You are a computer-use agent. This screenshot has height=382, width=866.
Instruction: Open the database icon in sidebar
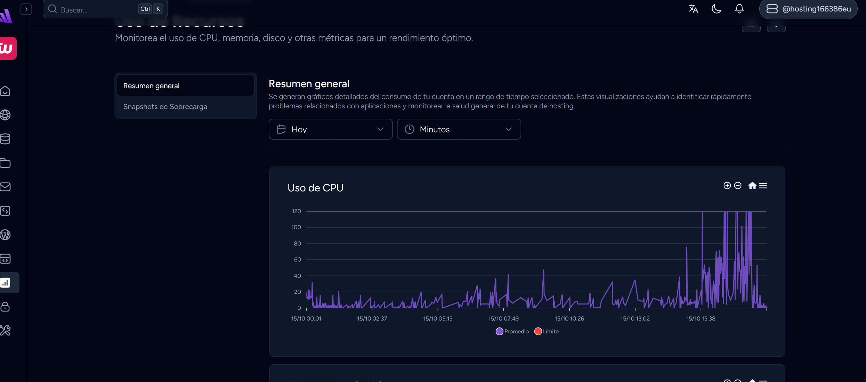[5, 139]
